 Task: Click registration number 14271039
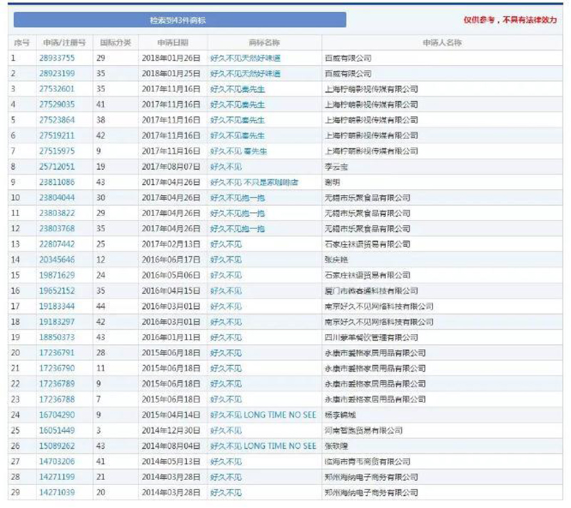click(x=57, y=492)
